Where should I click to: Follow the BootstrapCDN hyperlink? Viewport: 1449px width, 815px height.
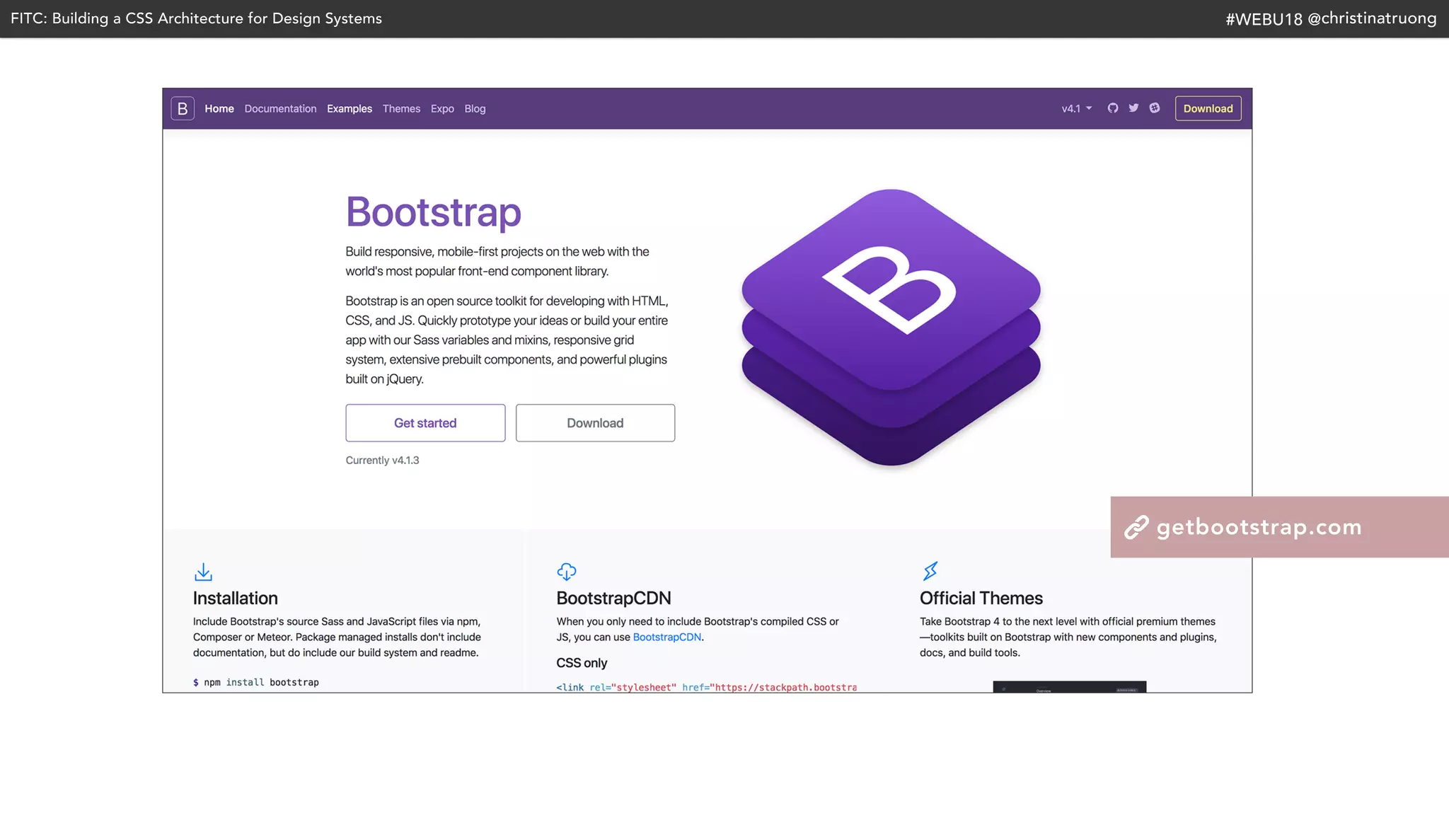click(x=666, y=637)
